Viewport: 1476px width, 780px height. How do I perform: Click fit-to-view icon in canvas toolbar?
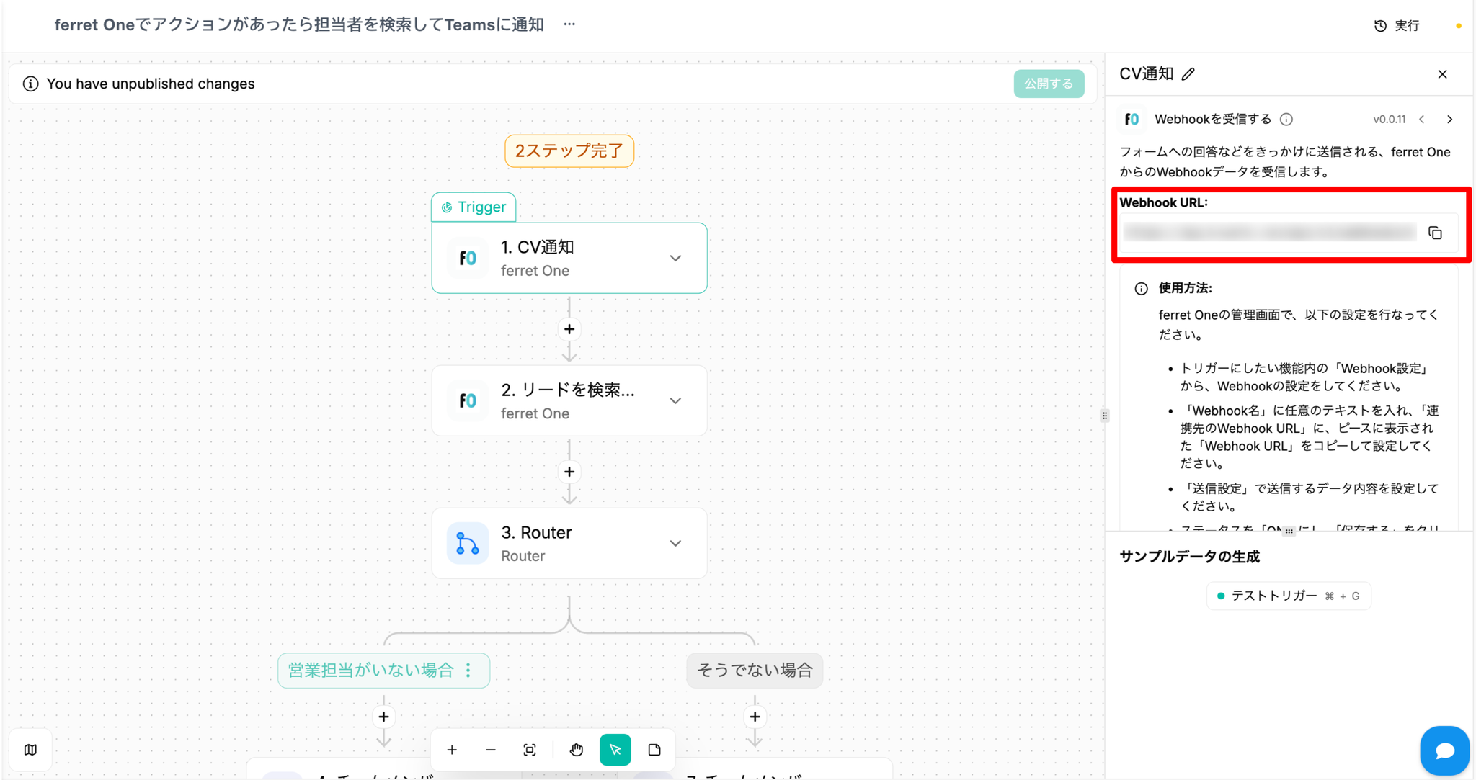tap(530, 750)
